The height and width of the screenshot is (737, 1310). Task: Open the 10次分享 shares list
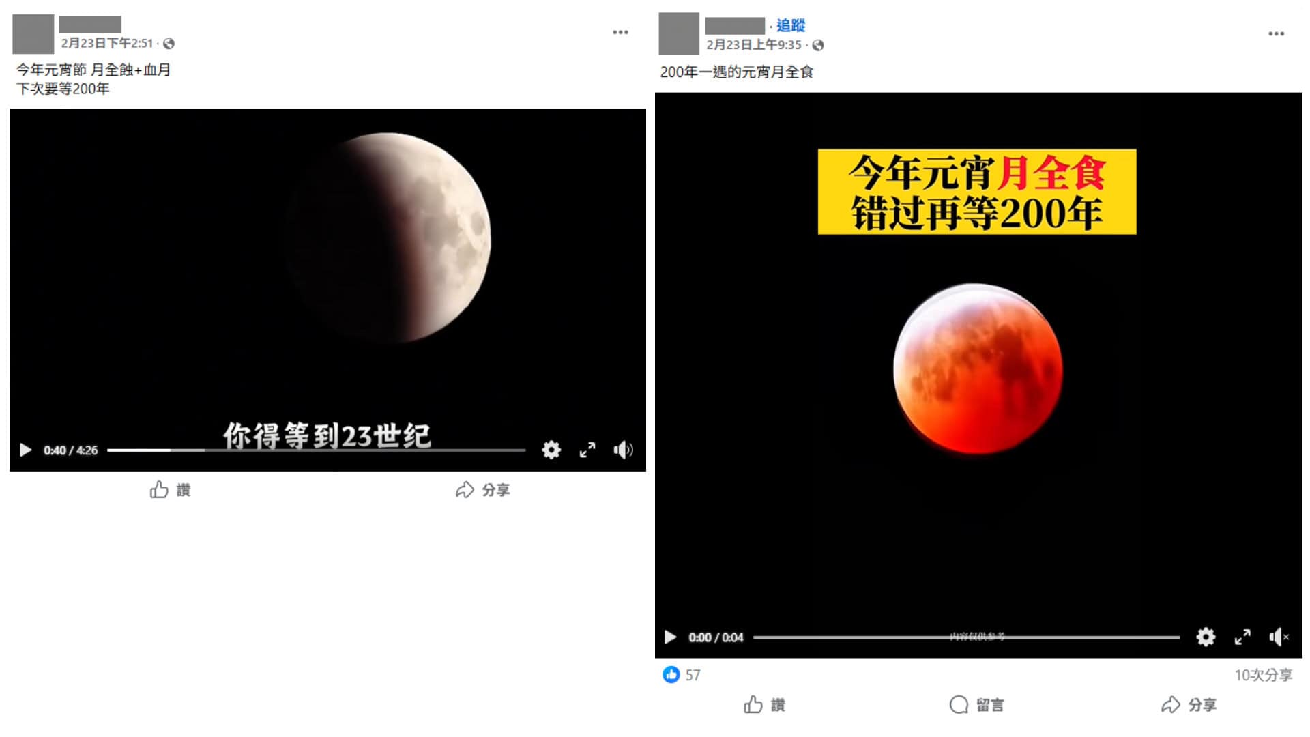(1263, 675)
